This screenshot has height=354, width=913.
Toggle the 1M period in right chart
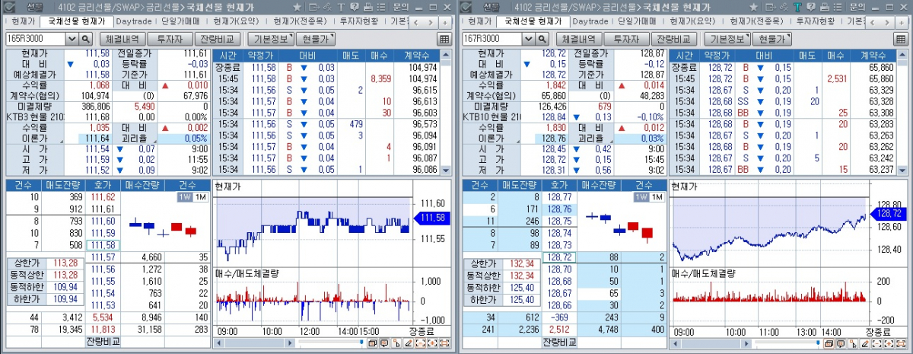[x=657, y=197]
